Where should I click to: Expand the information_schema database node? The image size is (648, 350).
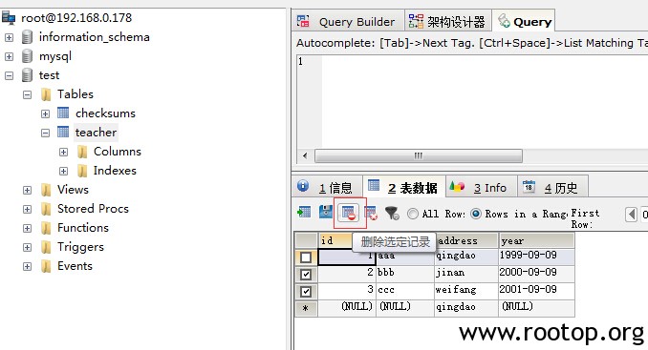coord(9,37)
